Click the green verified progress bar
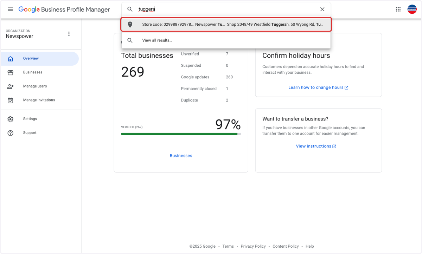Image resolution: width=422 pixels, height=254 pixels. 181,134
